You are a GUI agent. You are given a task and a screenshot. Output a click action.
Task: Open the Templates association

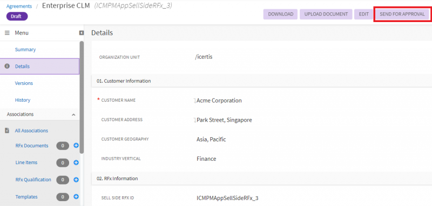26,197
